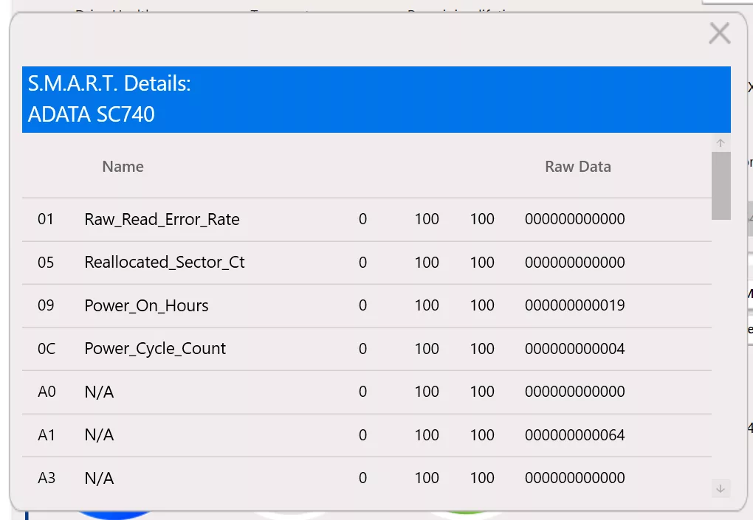The image size is (753, 520).
Task: Click attribute ID 05
Action: (x=46, y=263)
